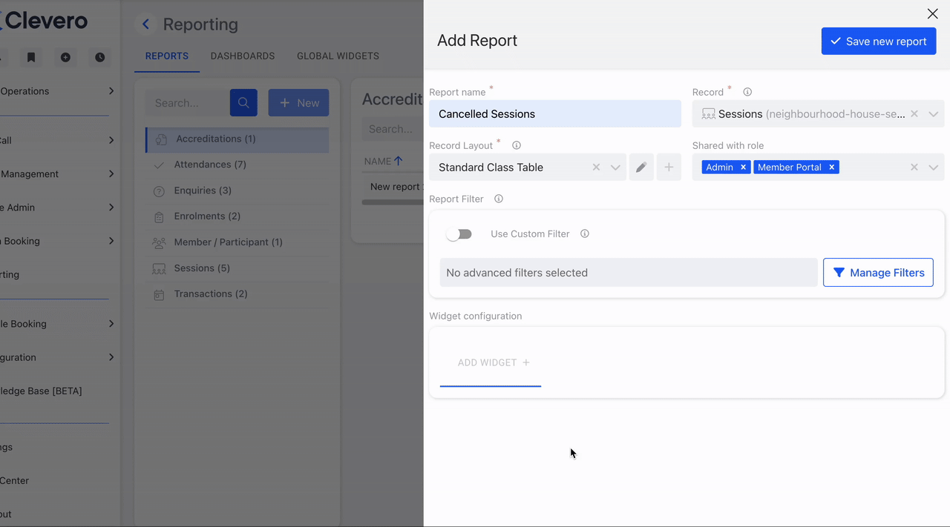This screenshot has width=950, height=527.
Task: Open Knowledge Base [BETA] in sidebar
Action: coord(41,391)
